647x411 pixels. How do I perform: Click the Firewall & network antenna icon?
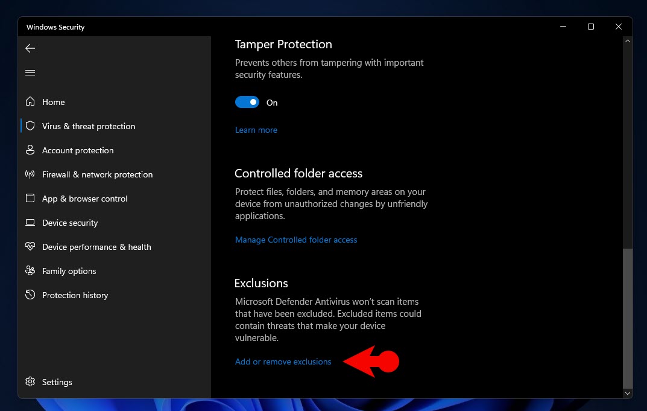pyautogui.click(x=30, y=174)
